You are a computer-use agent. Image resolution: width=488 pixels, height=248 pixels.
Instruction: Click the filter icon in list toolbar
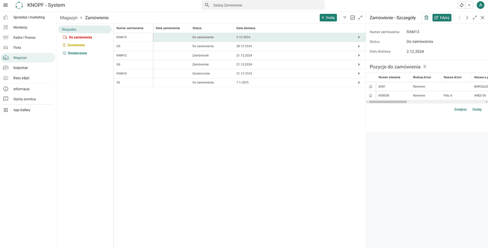(x=345, y=17)
